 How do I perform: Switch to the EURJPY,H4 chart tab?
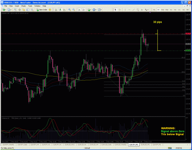pyautogui.click(x=35, y=144)
